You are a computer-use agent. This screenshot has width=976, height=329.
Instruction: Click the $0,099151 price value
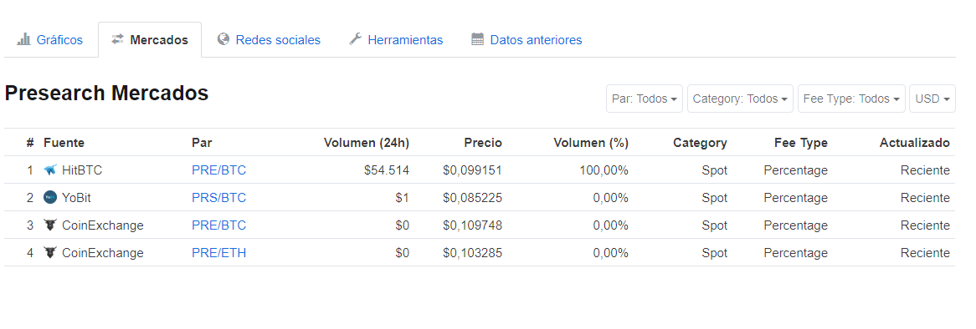pyautogui.click(x=472, y=170)
